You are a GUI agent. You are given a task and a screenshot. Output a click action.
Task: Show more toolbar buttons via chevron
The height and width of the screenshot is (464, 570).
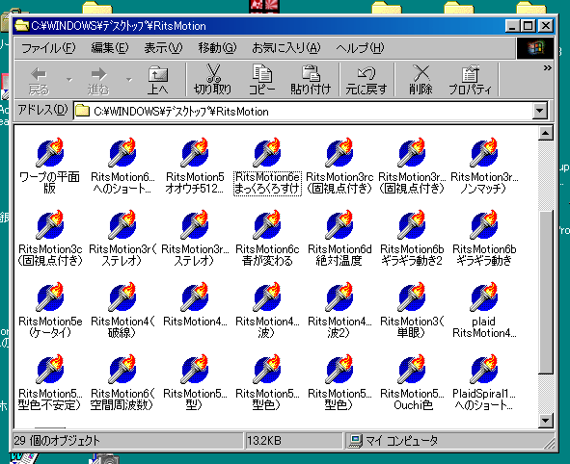[548, 68]
